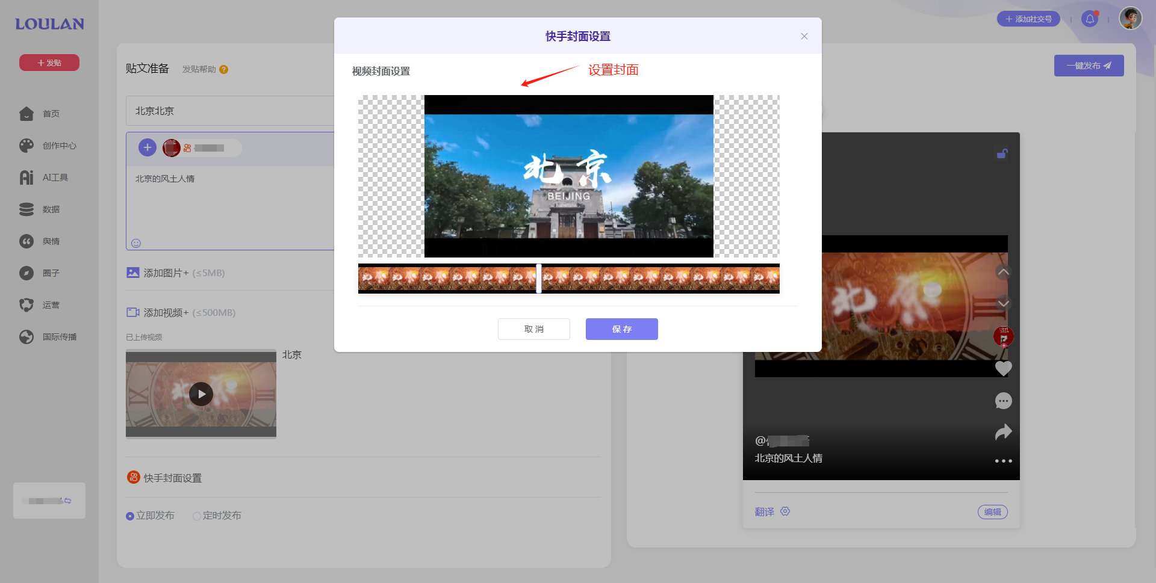The image size is (1156, 583).
Task: Click the unlock icon in the preview
Action: [1002, 153]
